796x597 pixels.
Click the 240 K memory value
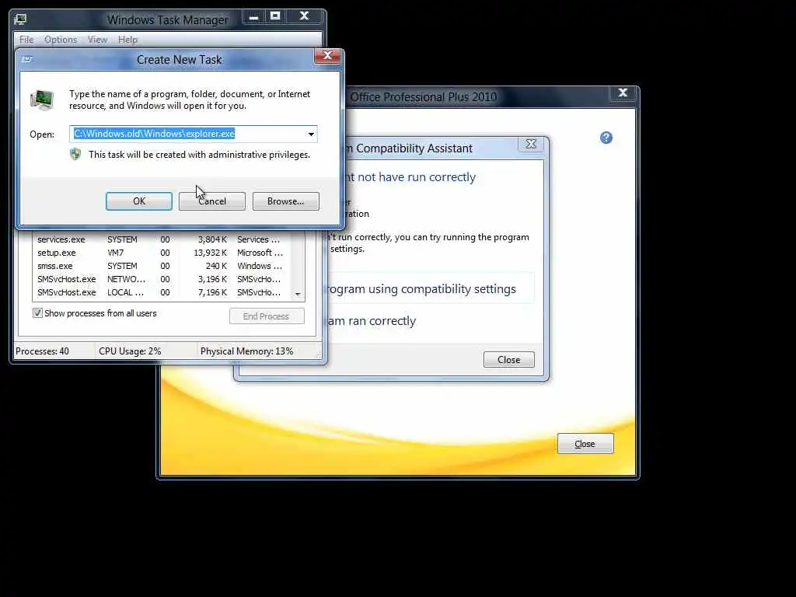click(x=216, y=266)
